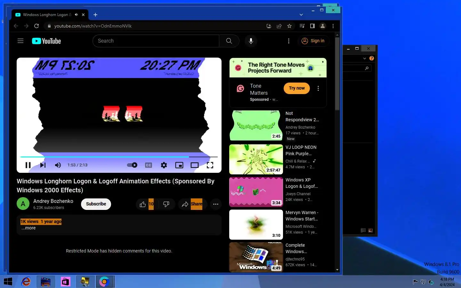461x288 pixels.
Task: Enter full screen mode
Action: tap(210, 165)
